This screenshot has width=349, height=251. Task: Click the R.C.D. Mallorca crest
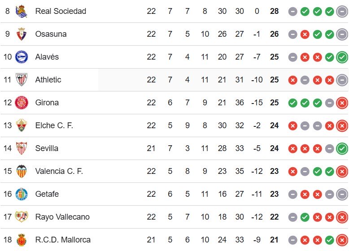(x=21, y=240)
